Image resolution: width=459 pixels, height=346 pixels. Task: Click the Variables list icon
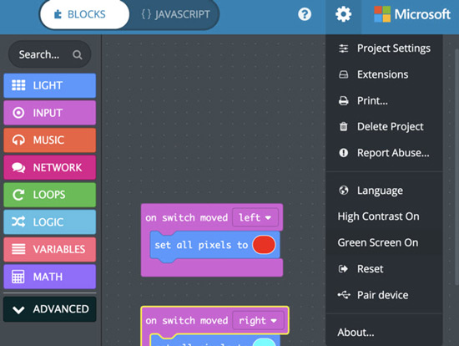tap(18, 249)
